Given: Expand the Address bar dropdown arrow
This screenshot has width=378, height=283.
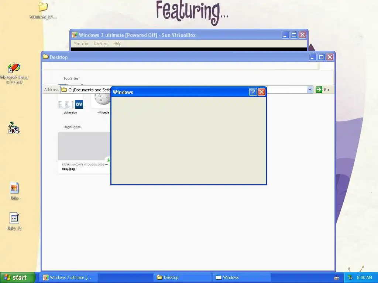Looking at the screenshot, I should coord(310,90).
